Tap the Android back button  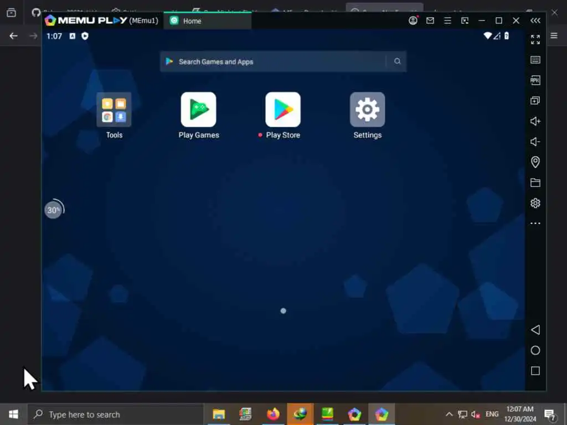pos(535,330)
